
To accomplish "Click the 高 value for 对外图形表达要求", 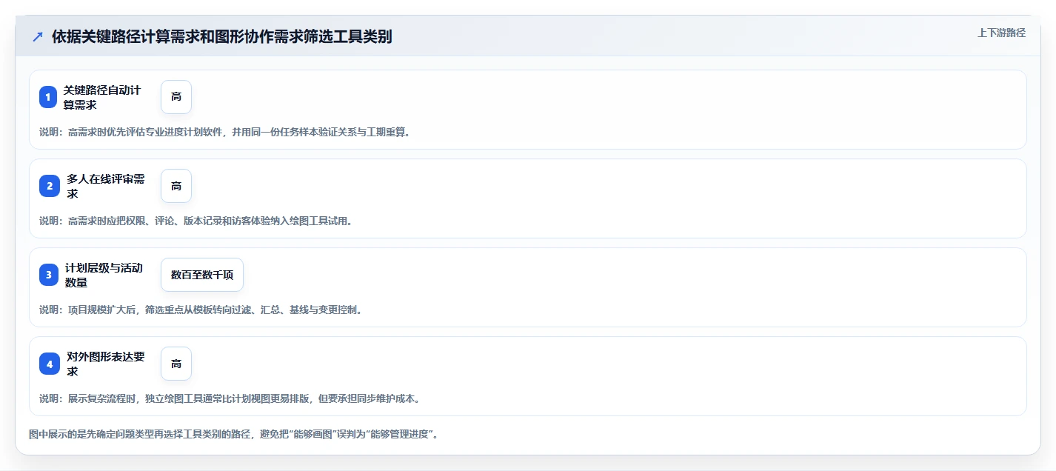I will coord(176,364).
